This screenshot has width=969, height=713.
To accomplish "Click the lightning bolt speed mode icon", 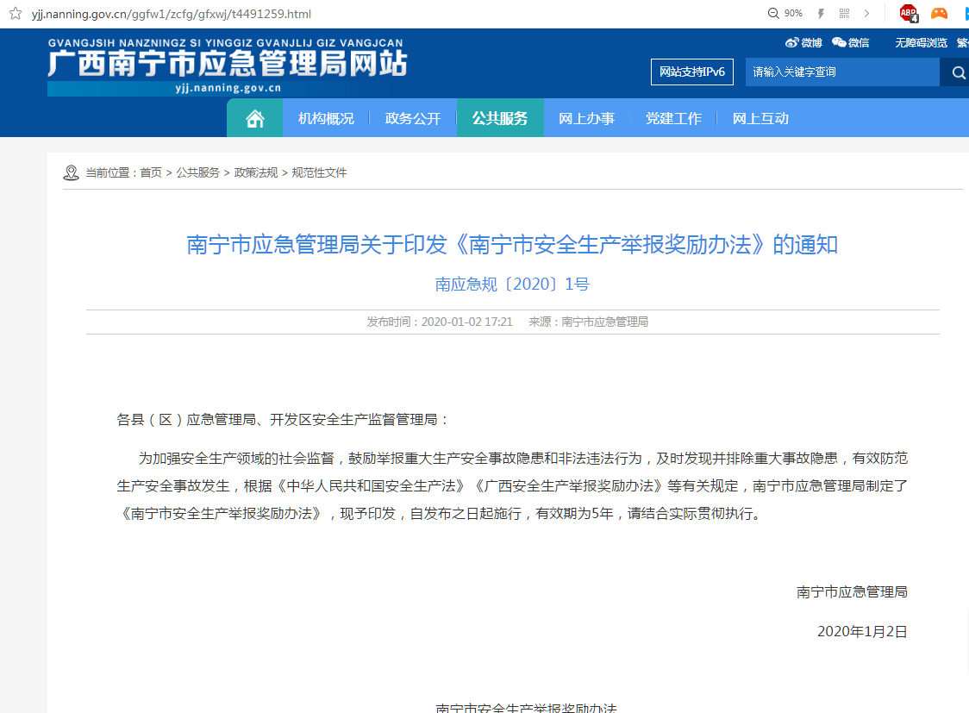I will pos(821,14).
